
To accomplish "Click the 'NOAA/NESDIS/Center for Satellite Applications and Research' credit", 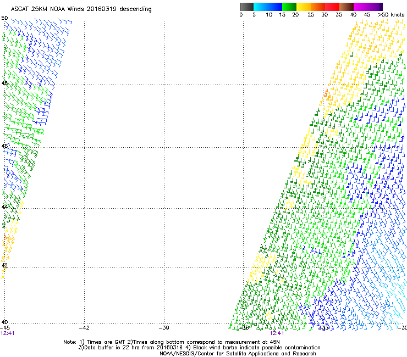I will click(x=238, y=354).
